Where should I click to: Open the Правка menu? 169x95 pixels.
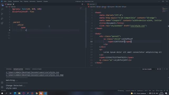(x=10, y=1)
